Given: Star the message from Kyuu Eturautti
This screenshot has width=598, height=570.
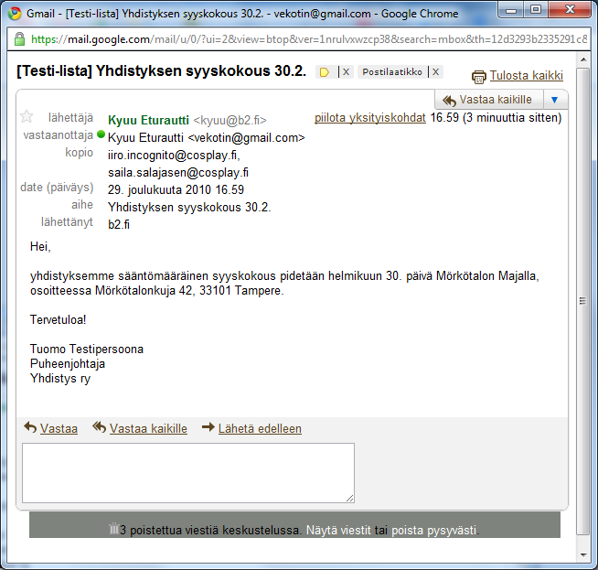Looking at the screenshot, I should (x=27, y=117).
